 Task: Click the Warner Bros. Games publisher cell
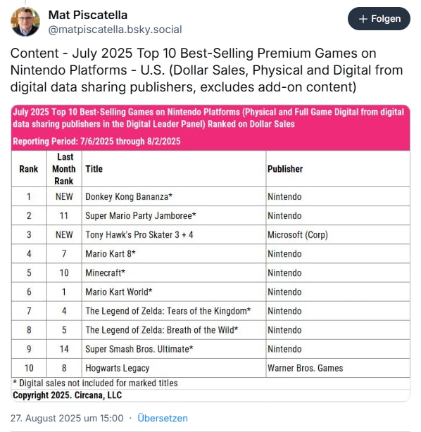coord(338,368)
